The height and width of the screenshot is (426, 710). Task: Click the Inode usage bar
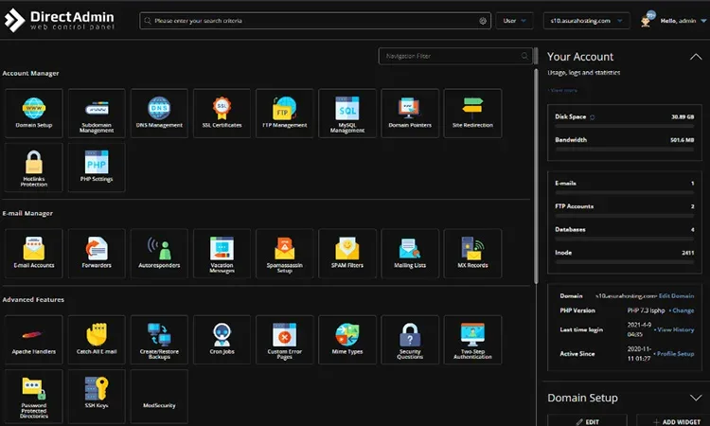point(625,261)
